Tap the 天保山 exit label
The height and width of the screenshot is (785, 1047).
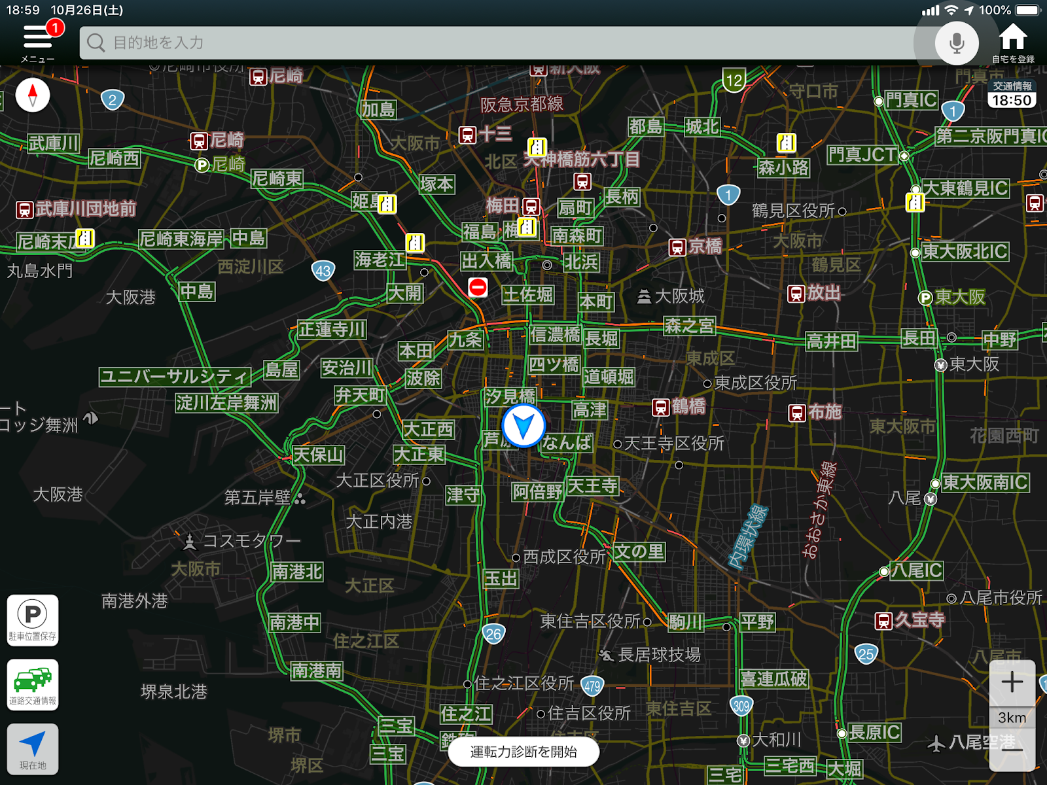tap(318, 455)
